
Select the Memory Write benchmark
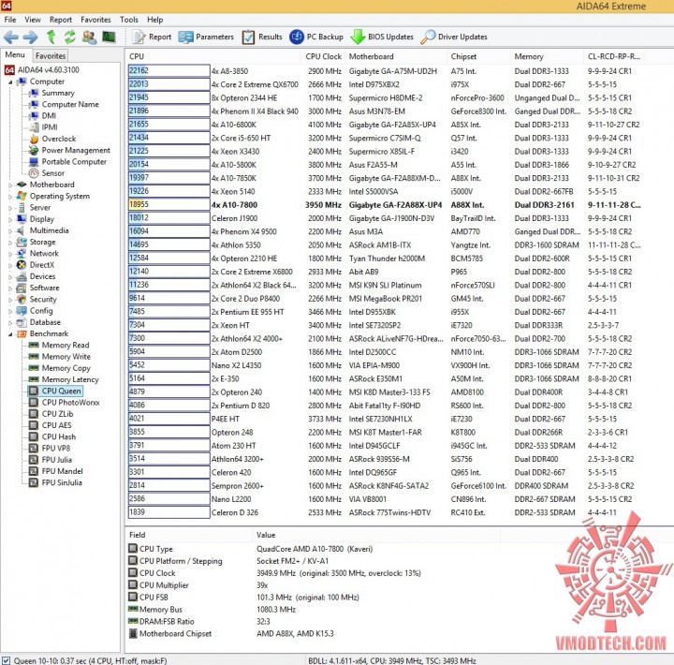66,357
